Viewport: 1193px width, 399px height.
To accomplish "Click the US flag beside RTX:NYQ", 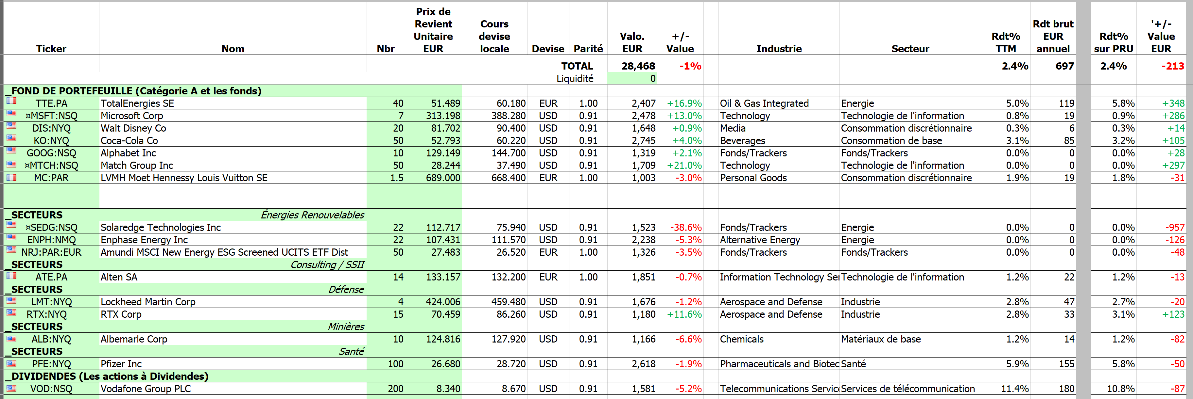I will pyautogui.click(x=11, y=312).
